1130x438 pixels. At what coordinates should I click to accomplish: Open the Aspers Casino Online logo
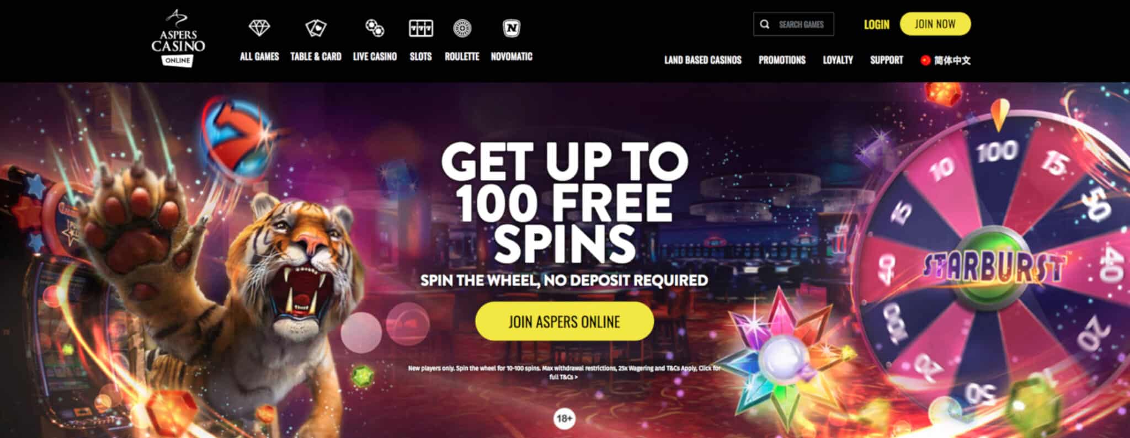(x=178, y=39)
